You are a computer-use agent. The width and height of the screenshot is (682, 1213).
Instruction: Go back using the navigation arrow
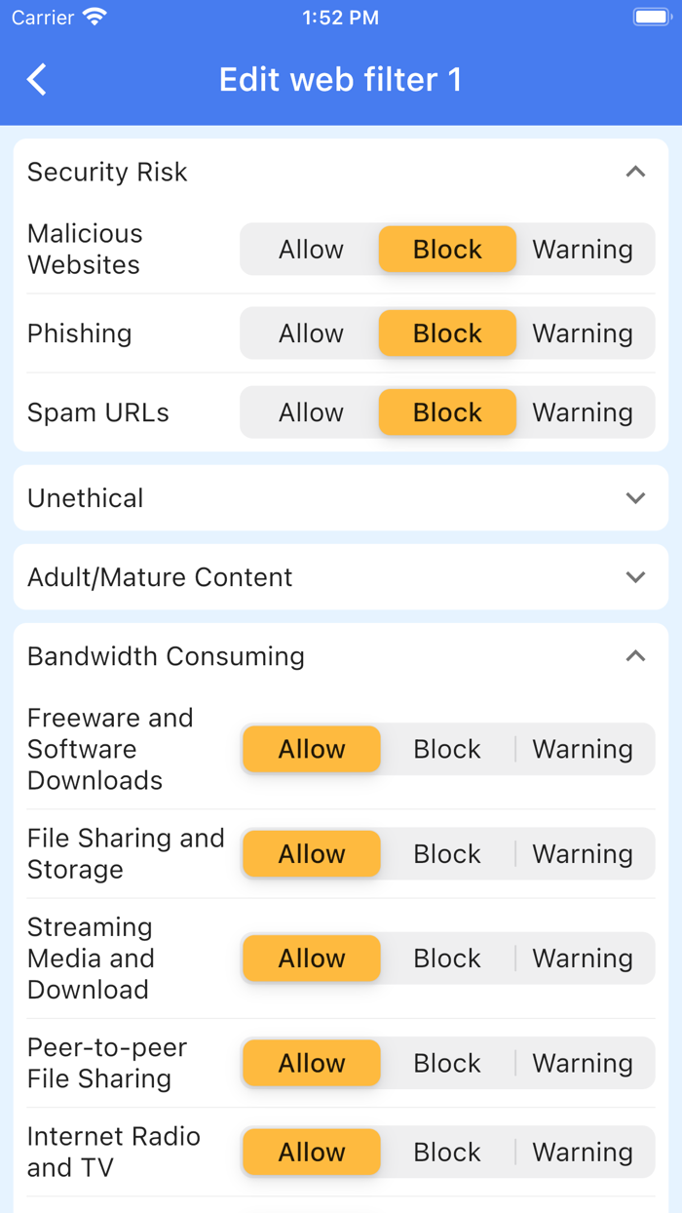[36, 79]
